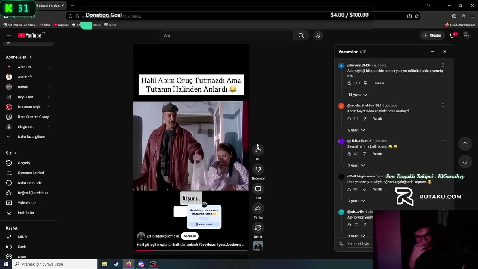Open the browser tab list dropdown arrow
Viewport: 478px width, 269px height.
coord(428,6)
